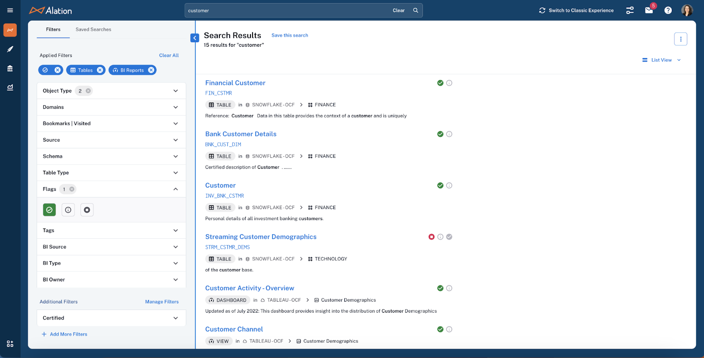Open Customer Channel result
The width and height of the screenshot is (704, 358).
[x=234, y=329]
